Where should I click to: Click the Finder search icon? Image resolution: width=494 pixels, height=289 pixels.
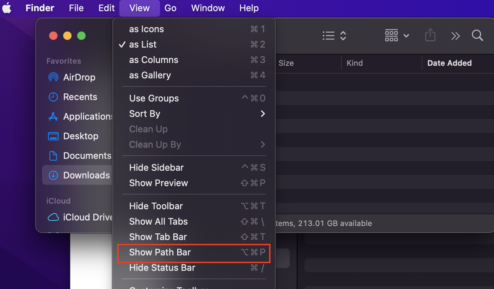[x=478, y=35]
